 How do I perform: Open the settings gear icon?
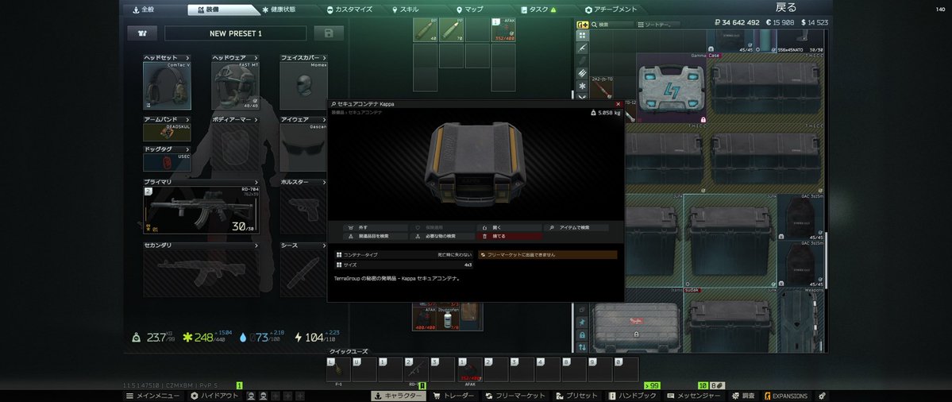pos(822,396)
